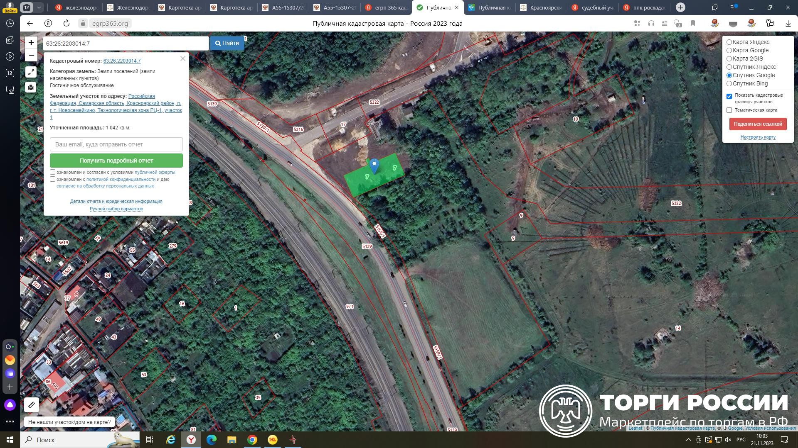Expand the tab group dropdown arrow
This screenshot has width=798, height=448.
39,7
